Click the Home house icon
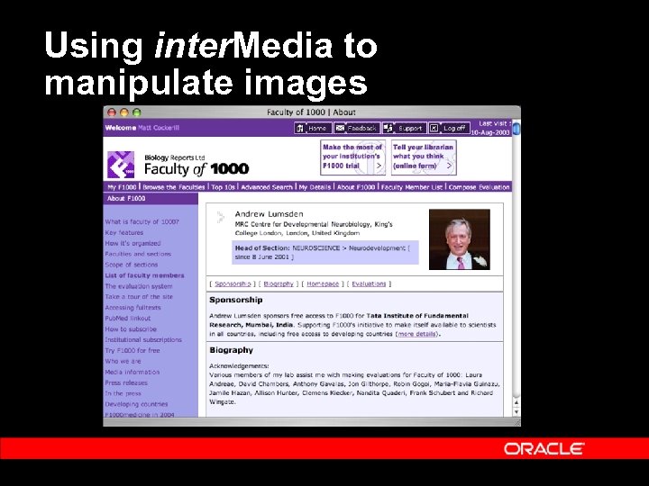The image size is (649, 486). click(x=299, y=128)
